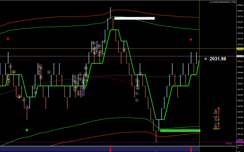244x152 pixels.
Task: Select the right red down sell arrow
Action: tap(191, 39)
